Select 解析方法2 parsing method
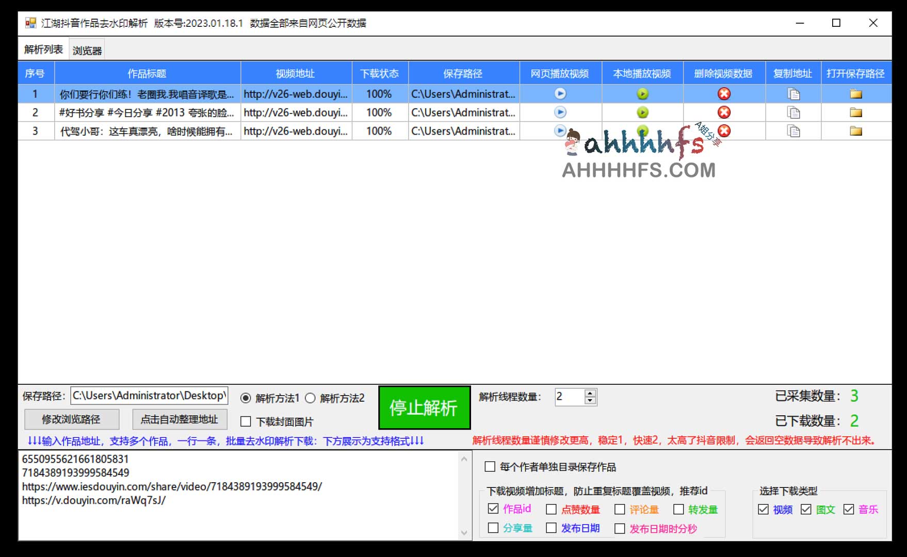The image size is (907, 557). pyautogui.click(x=310, y=398)
